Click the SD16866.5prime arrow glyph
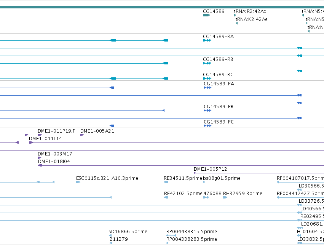 [x=110, y=235]
